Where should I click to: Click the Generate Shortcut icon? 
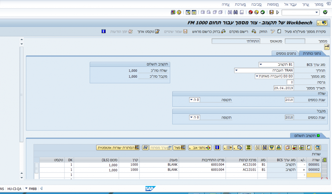pos(188,12)
